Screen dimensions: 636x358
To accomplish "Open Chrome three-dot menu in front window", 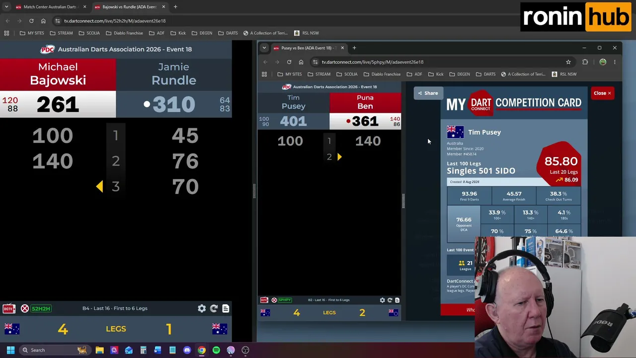I will pos(615,62).
